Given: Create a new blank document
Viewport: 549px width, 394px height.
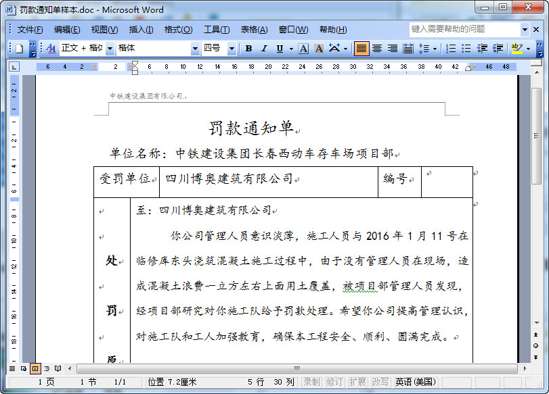Looking at the screenshot, I should click(20, 49).
